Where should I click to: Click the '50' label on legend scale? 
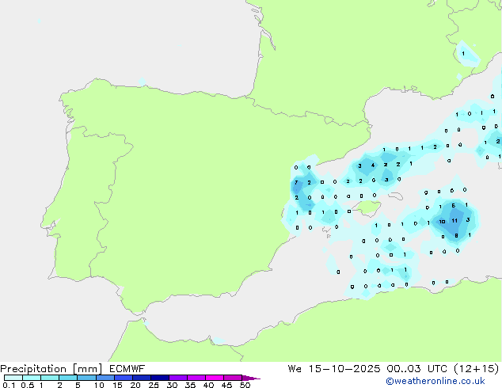pyautogui.click(x=245, y=385)
